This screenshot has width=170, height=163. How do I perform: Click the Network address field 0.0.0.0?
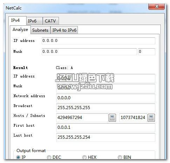tap(106, 98)
